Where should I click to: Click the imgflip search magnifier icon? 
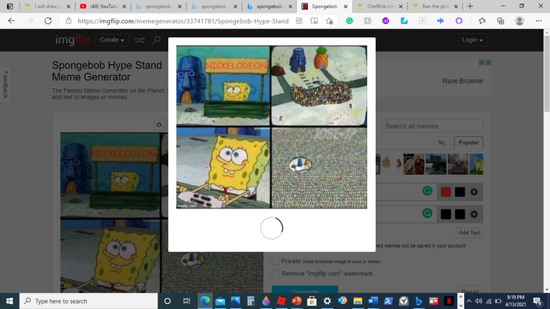click(x=157, y=40)
